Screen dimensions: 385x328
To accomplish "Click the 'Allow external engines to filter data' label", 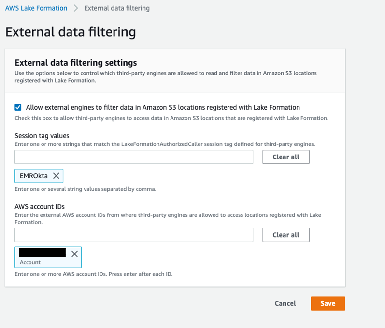I will tap(162, 107).
